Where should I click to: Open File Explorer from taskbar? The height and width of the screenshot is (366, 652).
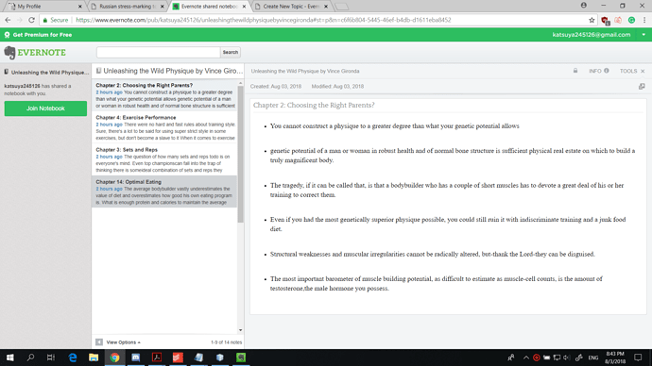pyautogui.click(x=94, y=358)
